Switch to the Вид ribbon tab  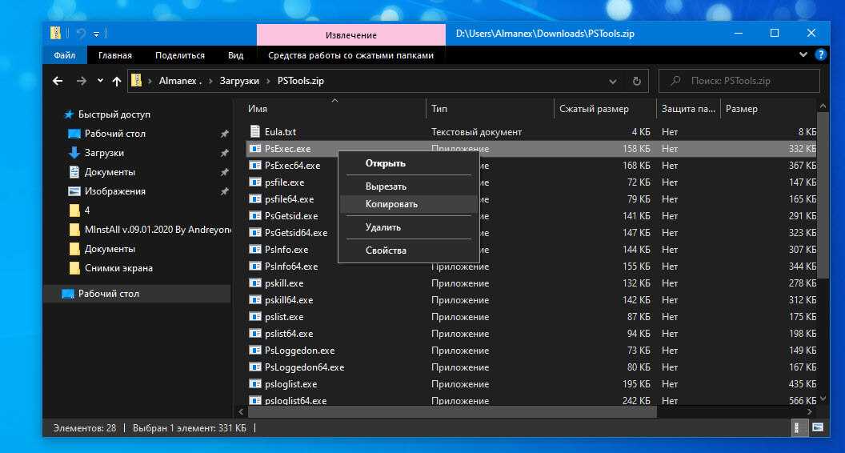[235, 55]
